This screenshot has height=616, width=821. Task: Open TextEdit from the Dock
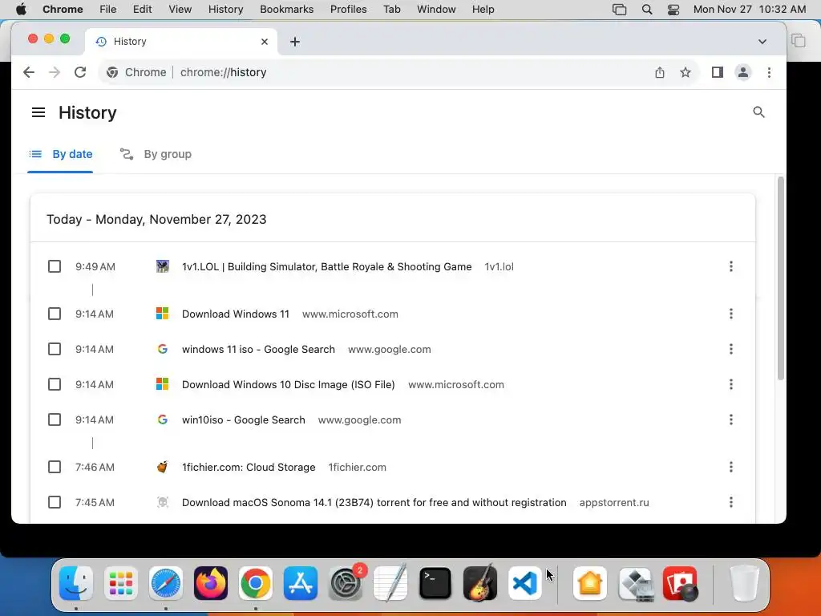click(390, 583)
